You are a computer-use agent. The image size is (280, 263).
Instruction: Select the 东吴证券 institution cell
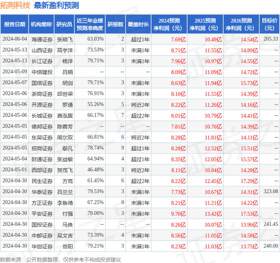42,138
